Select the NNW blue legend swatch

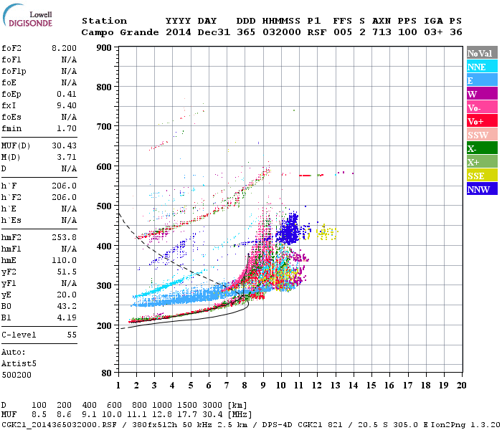click(x=482, y=188)
